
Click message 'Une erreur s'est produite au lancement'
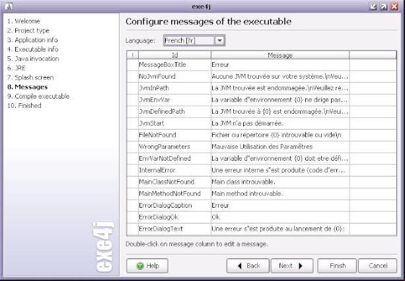click(x=280, y=229)
